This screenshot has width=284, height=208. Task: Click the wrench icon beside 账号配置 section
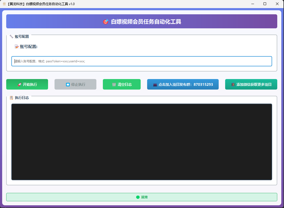point(11,36)
